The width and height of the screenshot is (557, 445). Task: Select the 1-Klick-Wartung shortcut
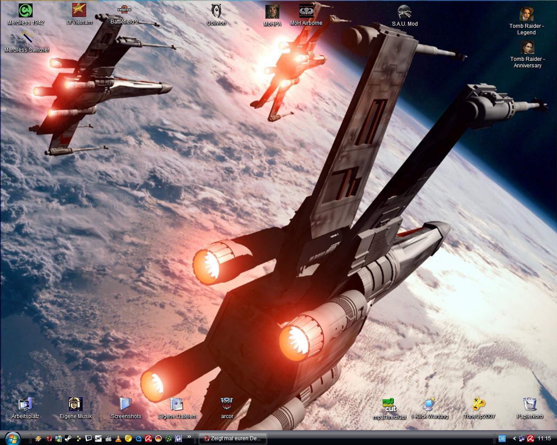(x=429, y=408)
